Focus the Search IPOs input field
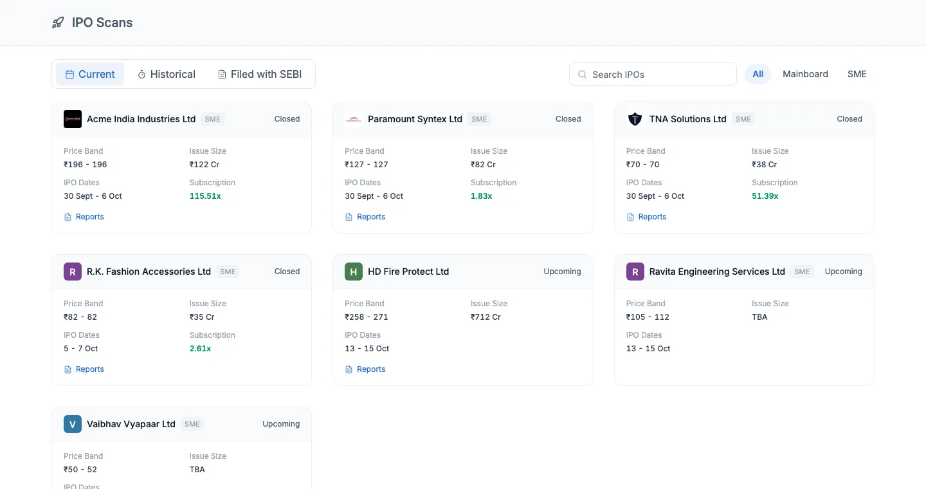Viewport: 926px width, 489px height. pyautogui.click(x=653, y=74)
